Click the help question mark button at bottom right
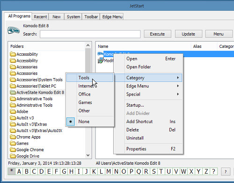The width and height of the screenshot is (234, 183). coord(226,172)
